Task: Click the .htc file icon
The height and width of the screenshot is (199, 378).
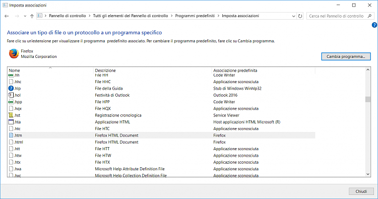Action: pyautogui.click(x=11, y=128)
